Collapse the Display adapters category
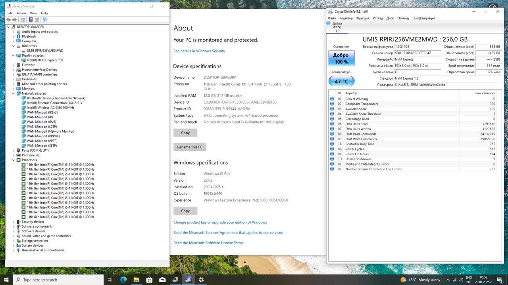Image resolution: width=508 pixels, height=285 pixels. click(13, 55)
